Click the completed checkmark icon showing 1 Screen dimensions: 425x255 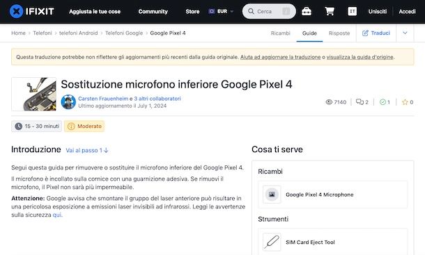tap(382, 102)
